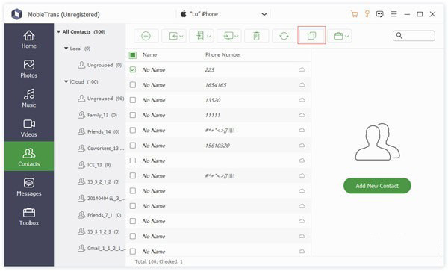This screenshot has width=448, height=271.
Task: Collapse the iCloud group
Action: (66, 81)
